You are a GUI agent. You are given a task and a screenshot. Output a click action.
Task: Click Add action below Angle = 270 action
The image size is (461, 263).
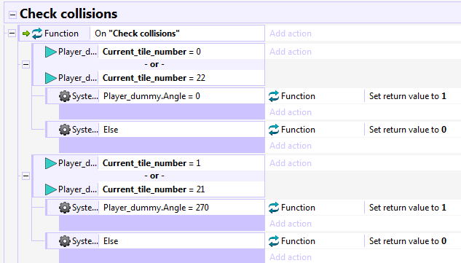point(291,224)
